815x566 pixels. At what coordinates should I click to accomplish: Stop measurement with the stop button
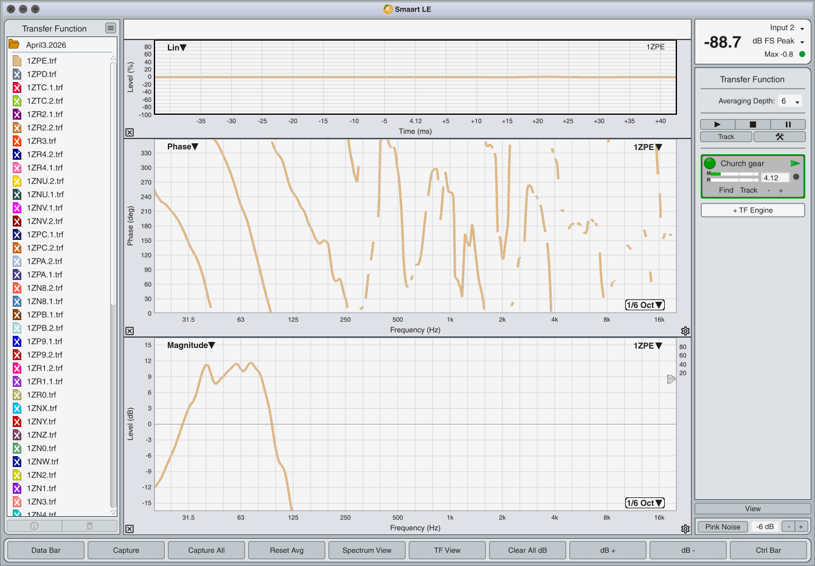click(x=753, y=124)
